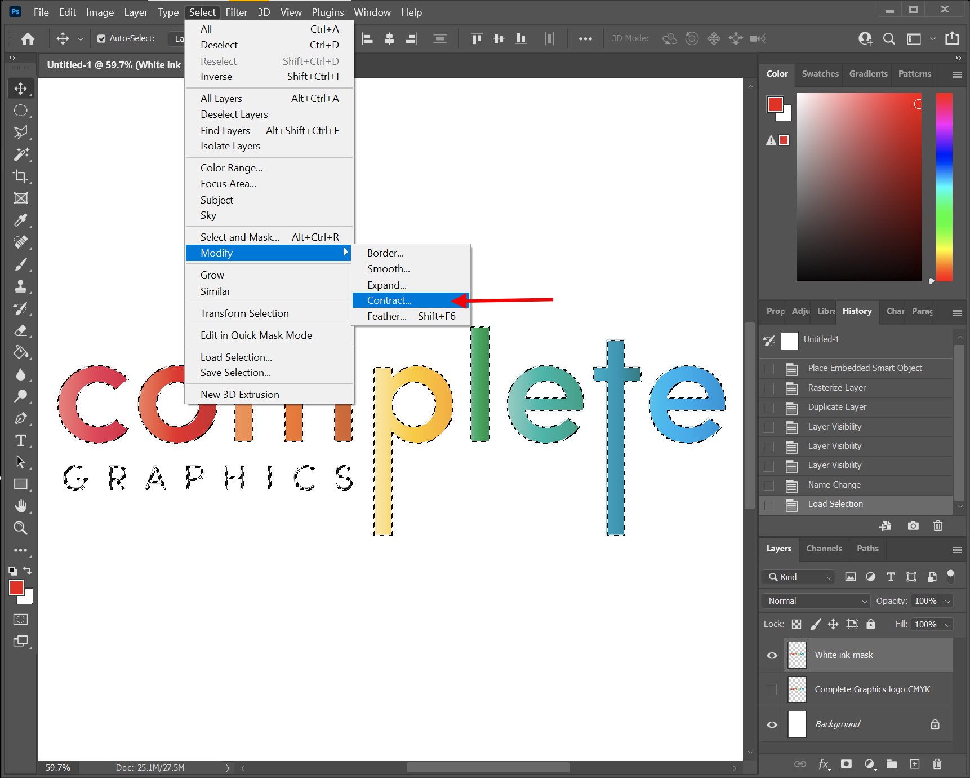The image size is (970, 778).
Task: Activate the Eyedropper tool
Action: coord(20,220)
